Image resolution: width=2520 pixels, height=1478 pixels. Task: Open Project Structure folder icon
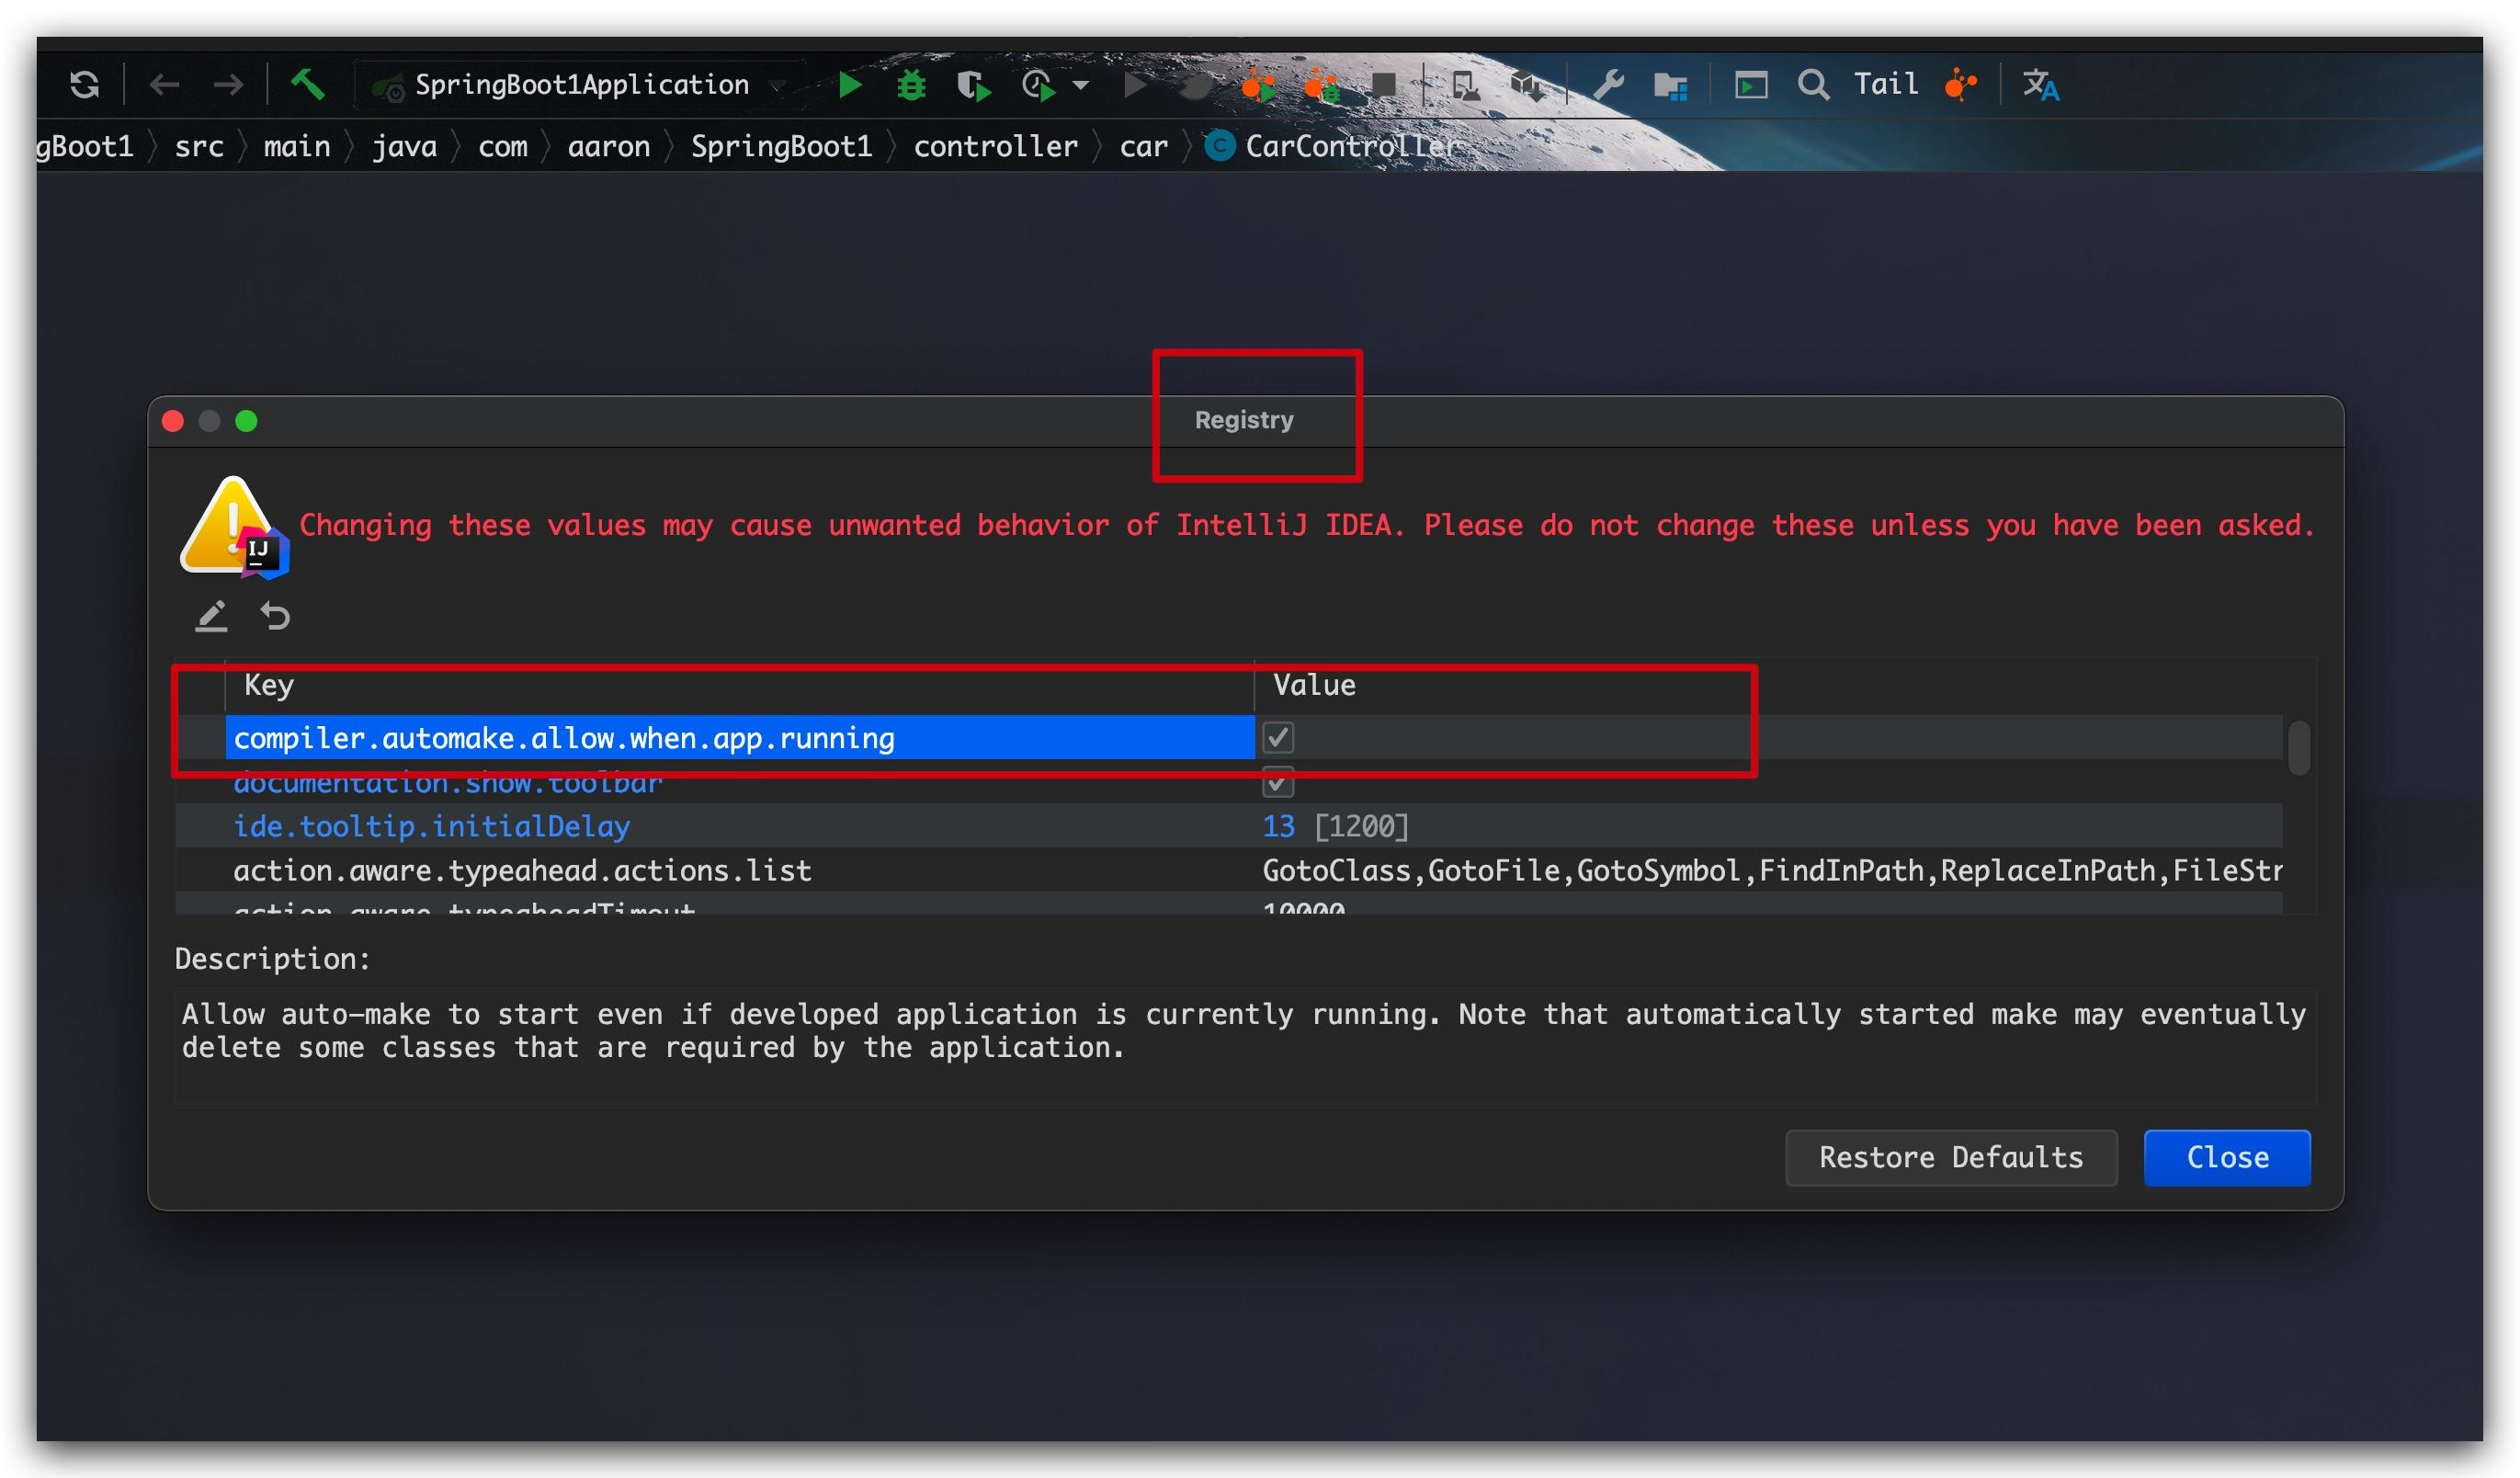(1670, 86)
